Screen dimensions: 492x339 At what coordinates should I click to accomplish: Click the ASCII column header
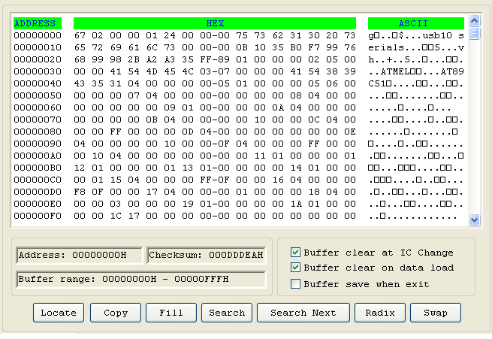(415, 23)
